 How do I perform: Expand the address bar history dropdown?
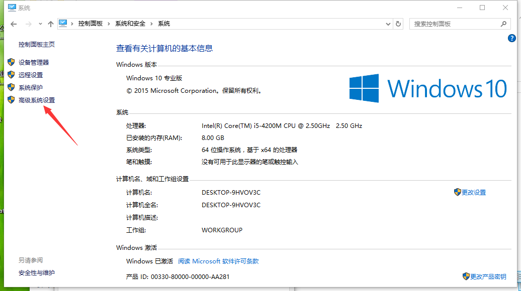click(388, 24)
